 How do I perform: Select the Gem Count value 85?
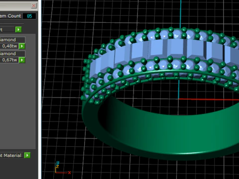point(29,16)
